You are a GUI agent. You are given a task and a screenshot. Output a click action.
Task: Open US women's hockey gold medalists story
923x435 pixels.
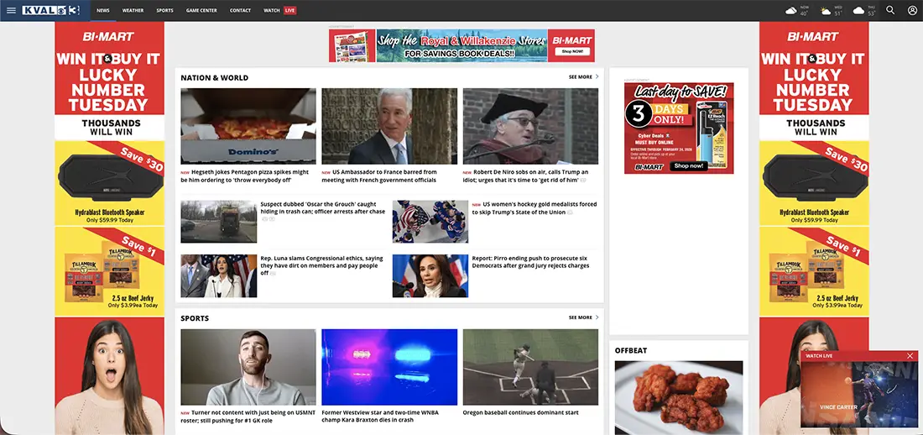click(535, 207)
